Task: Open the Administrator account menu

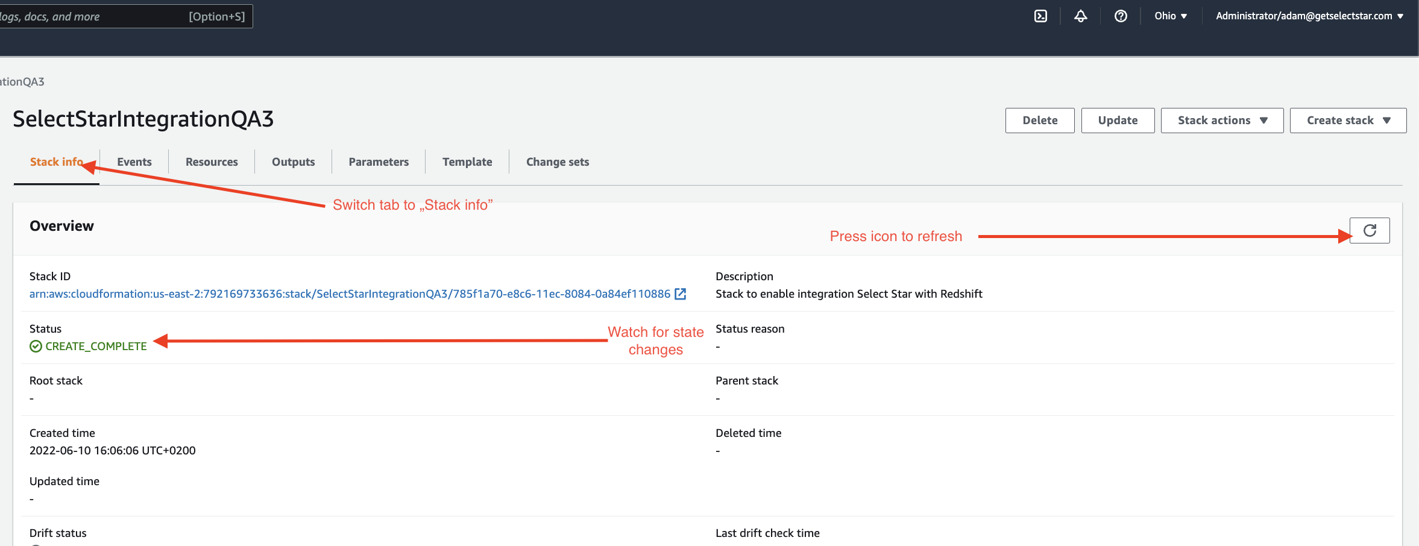Action: click(x=1309, y=16)
